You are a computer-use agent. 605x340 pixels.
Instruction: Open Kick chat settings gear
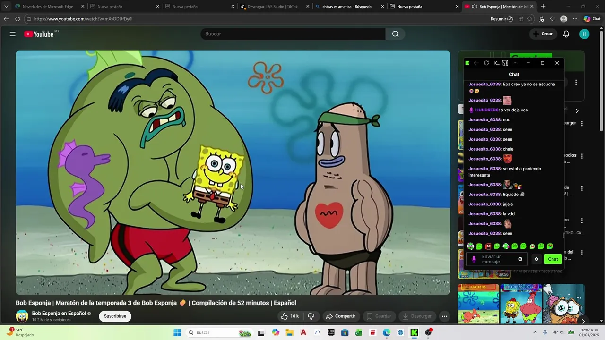536,259
